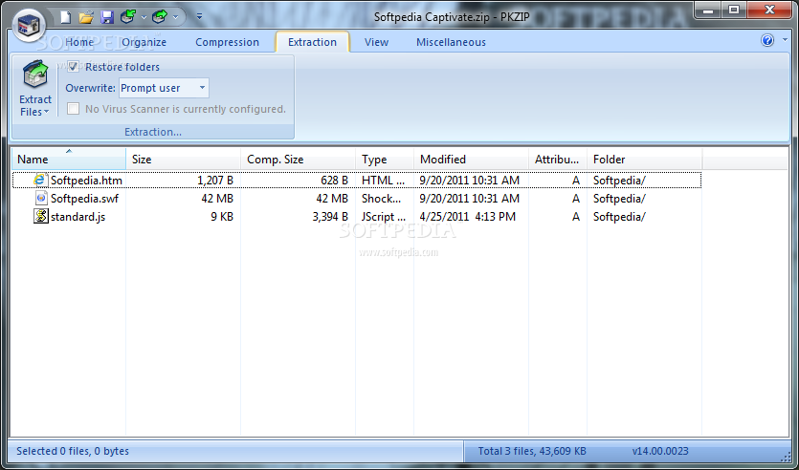Sort by the Type column header
Screen dimensions: 799x470
[385, 160]
